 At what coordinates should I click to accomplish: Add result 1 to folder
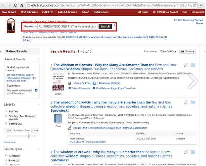(193, 65)
